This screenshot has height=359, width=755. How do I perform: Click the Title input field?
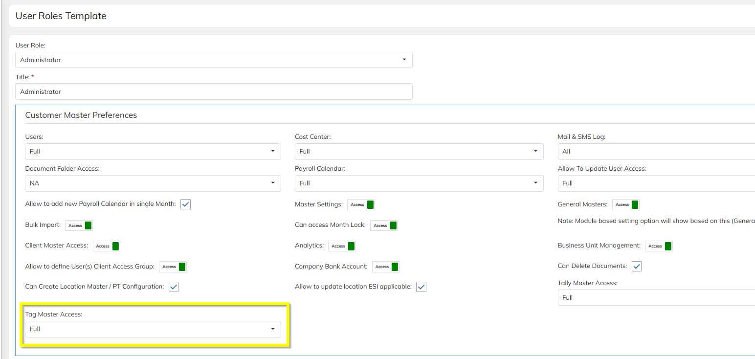214,91
